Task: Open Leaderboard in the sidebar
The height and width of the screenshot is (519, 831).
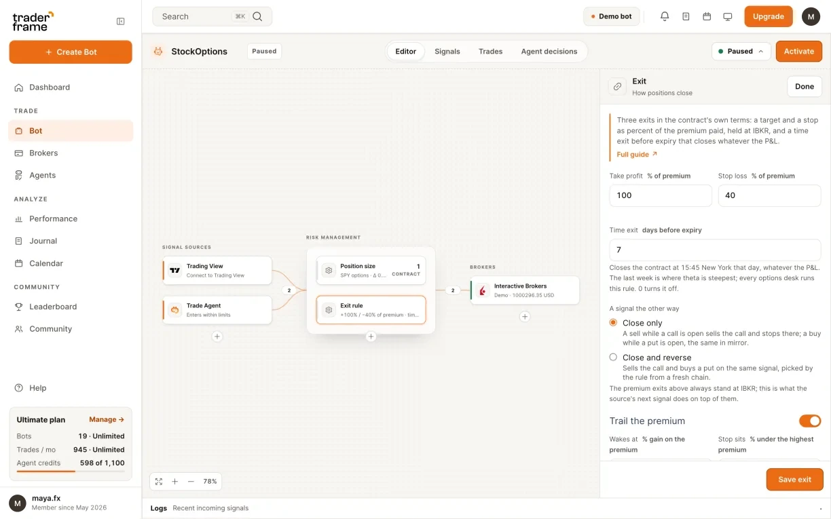Action: (71, 307)
